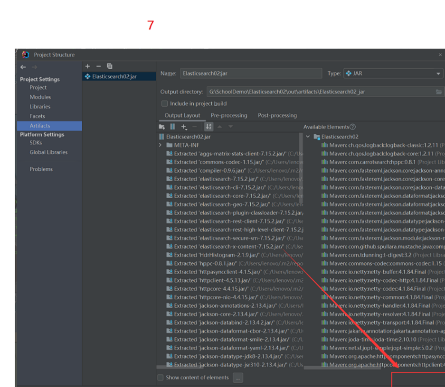Click the artifact Name input field
The image size is (445, 387).
tap(250, 74)
